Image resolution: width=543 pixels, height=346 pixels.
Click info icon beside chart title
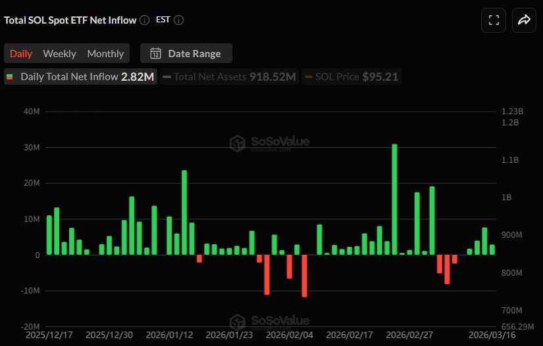point(145,20)
